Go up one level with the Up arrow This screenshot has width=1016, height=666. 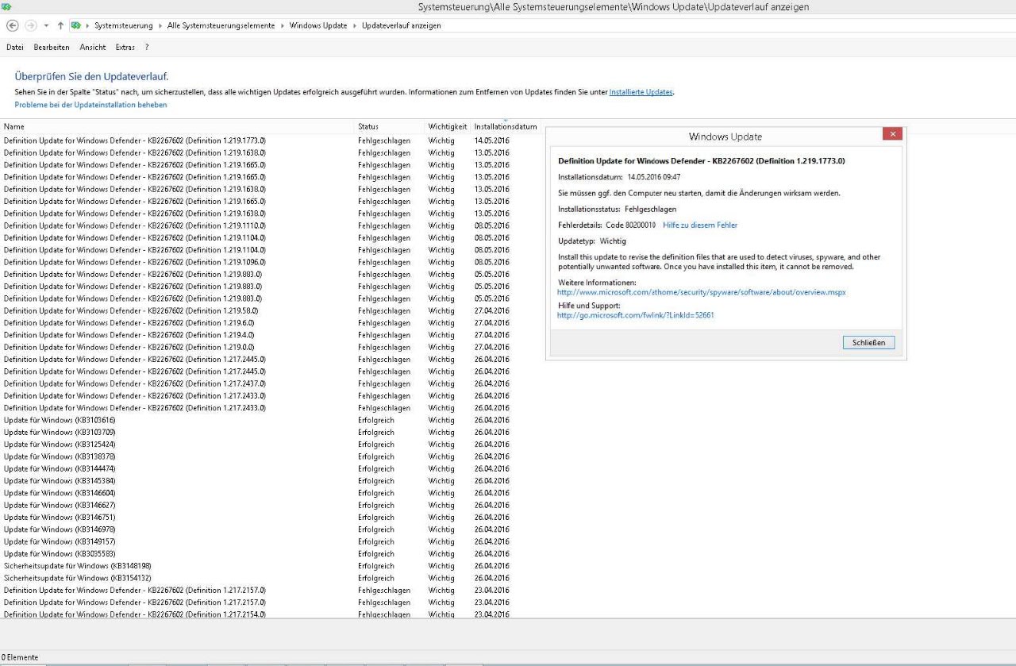[x=60, y=25]
